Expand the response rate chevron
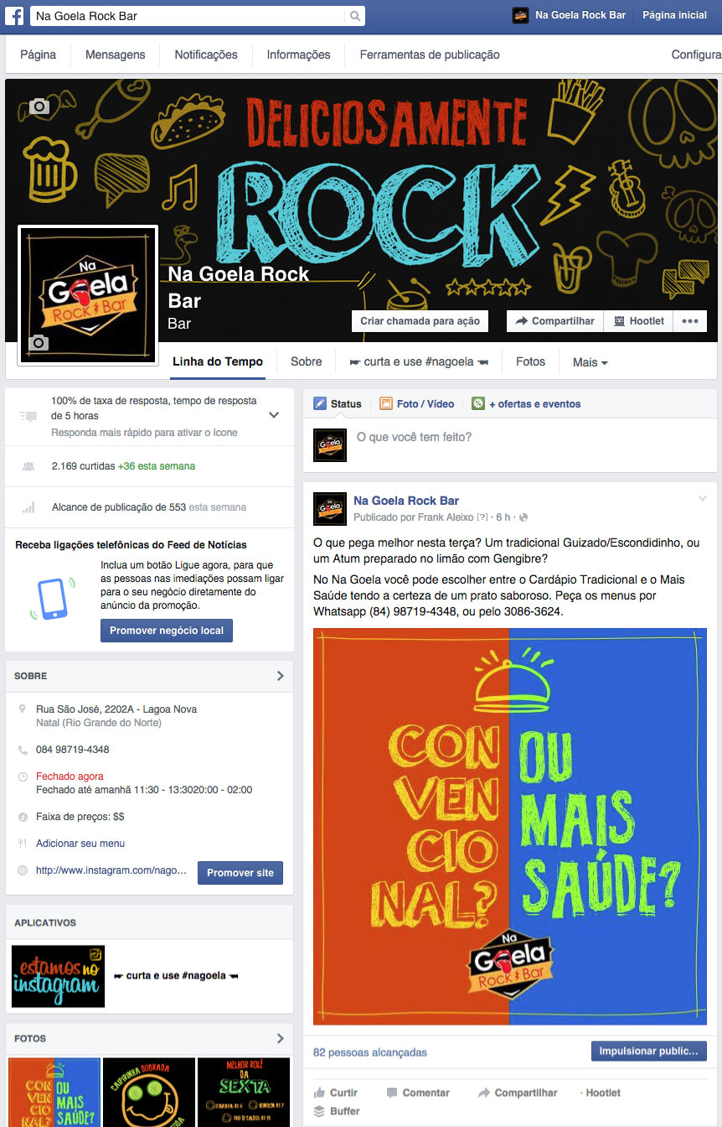The width and height of the screenshot is (722, 1127). pyautogui.click(x=274, y=415)
